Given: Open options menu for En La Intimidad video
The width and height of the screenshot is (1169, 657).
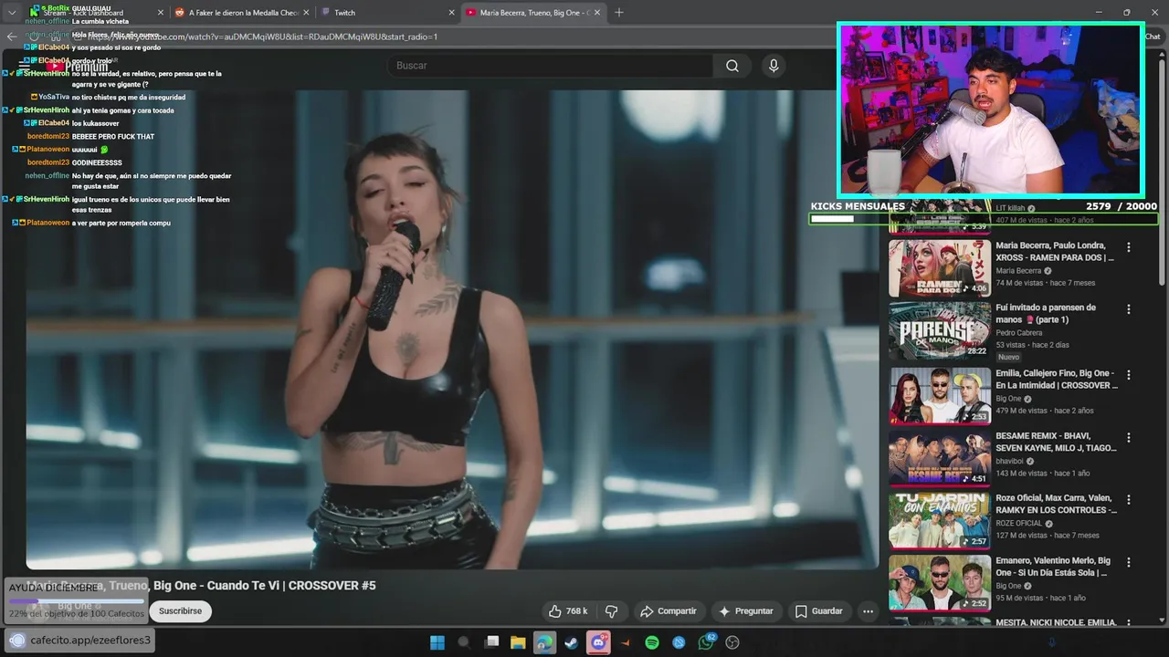Looking at the screenshot, I should (x=1129, y=375).
